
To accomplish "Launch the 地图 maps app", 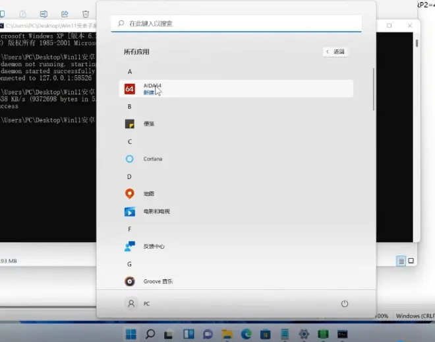I will 236,193.
